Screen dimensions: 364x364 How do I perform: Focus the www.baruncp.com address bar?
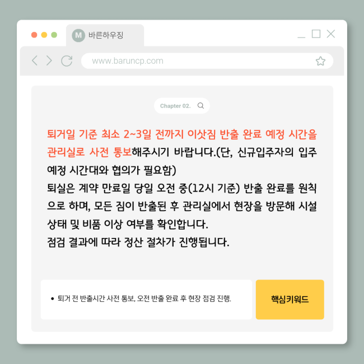pos(207,61)
